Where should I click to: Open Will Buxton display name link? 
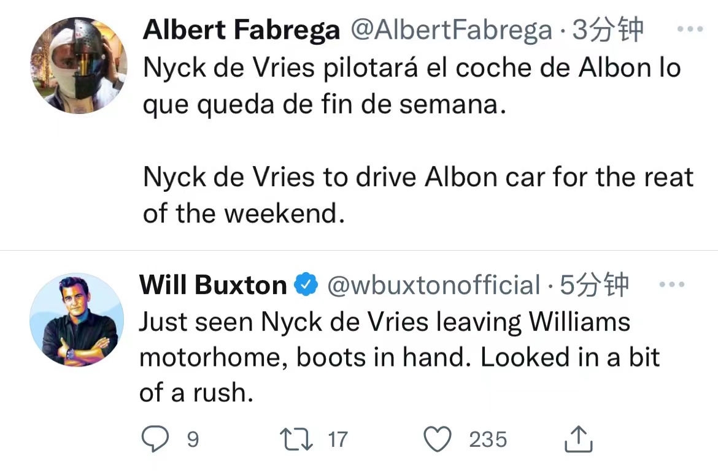tap(213, 285)
